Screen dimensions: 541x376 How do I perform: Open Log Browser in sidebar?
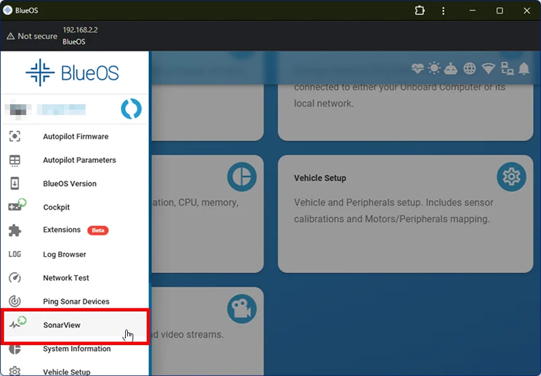(64, 254)
